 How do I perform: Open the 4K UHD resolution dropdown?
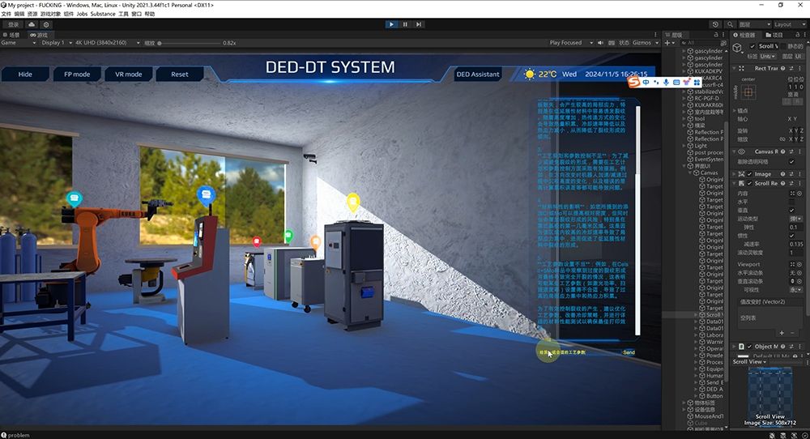pyautogui.click(x=102, y=42)
